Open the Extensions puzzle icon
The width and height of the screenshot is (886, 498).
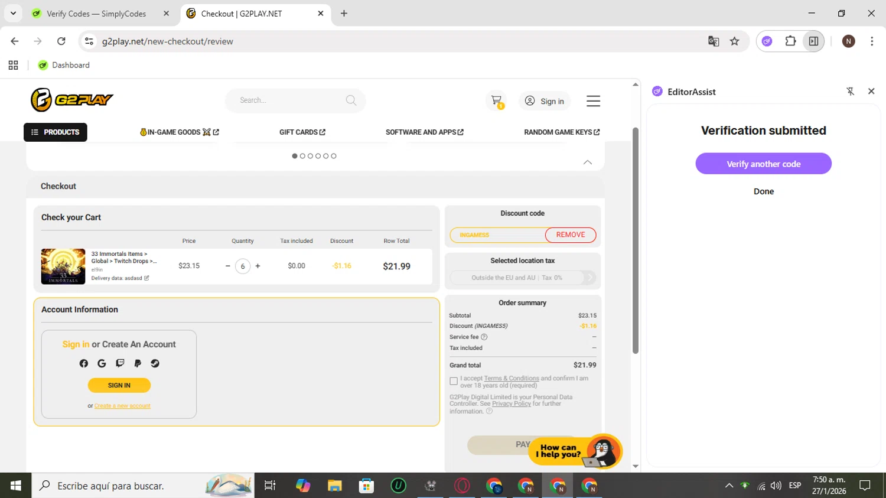[x=790, y=41]
